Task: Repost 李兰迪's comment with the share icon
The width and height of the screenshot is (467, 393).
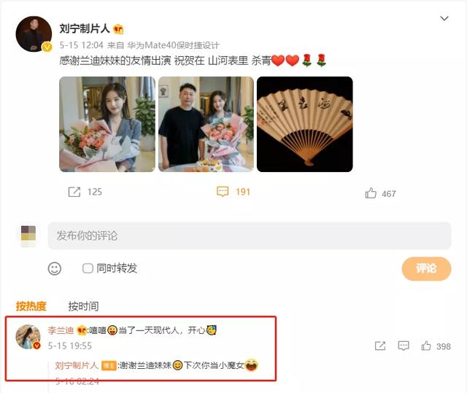Action: (380, 346)
